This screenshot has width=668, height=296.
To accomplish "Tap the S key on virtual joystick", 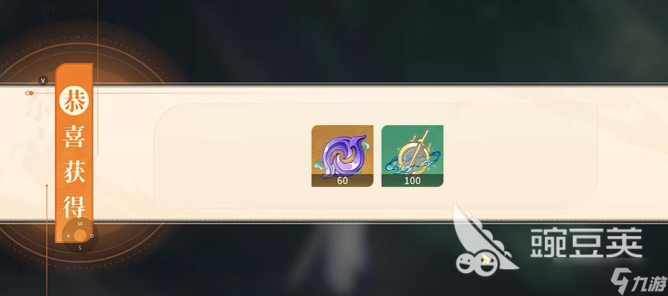I will coord(80,248).
